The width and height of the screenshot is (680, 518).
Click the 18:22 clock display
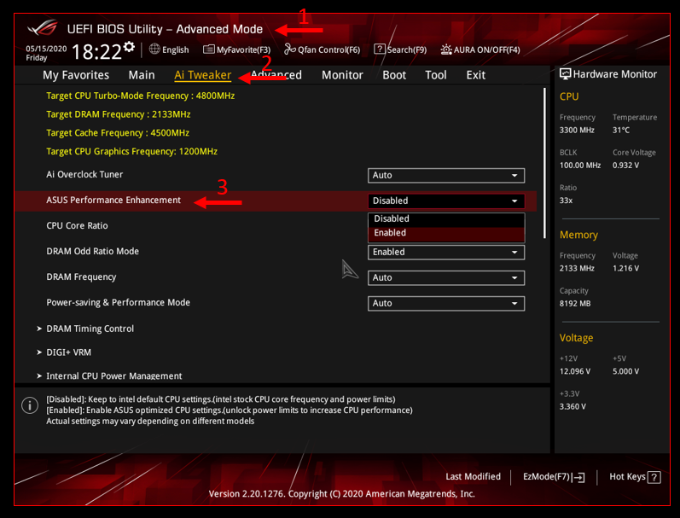point(96,52)
